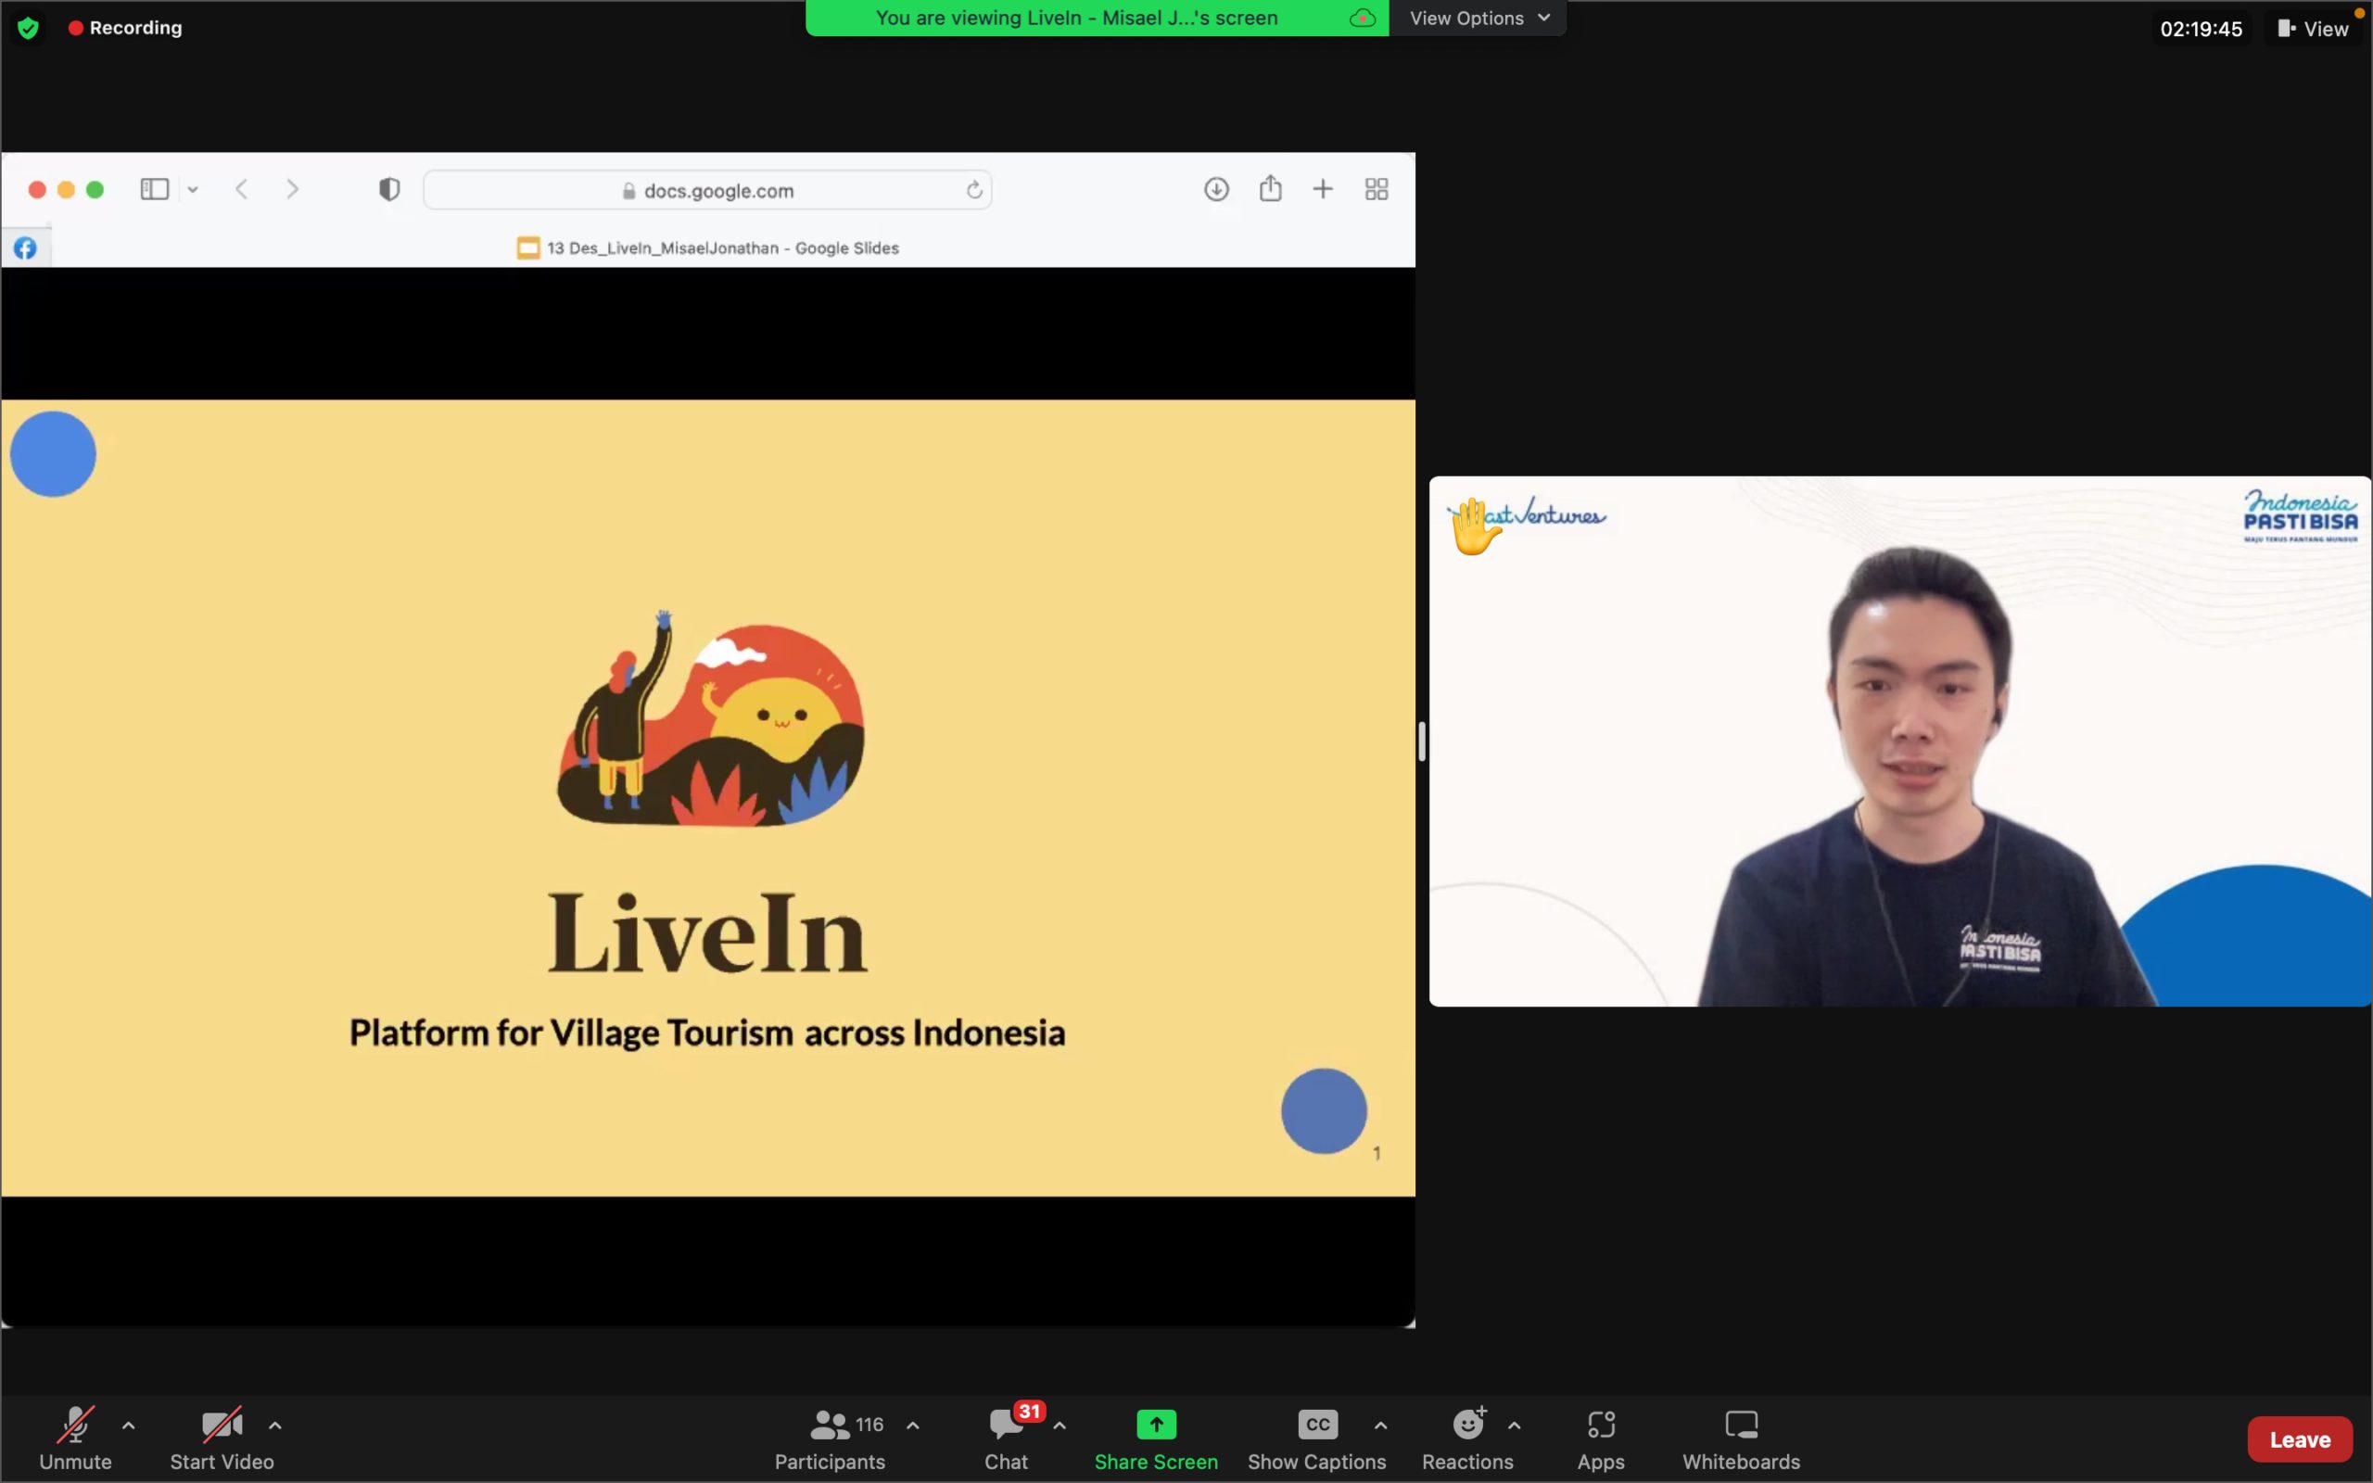Expand caption options arrow
The image size is (2373, 1483).
pyautogui.click(x=1380, y=1426)
